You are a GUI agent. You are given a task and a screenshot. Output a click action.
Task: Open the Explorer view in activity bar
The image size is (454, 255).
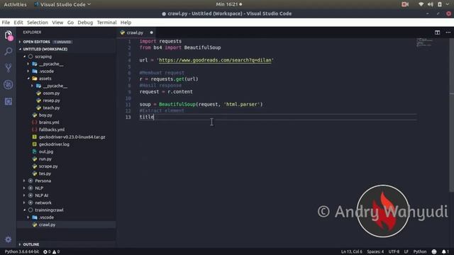pyautogui.click(x=9, y=35)
